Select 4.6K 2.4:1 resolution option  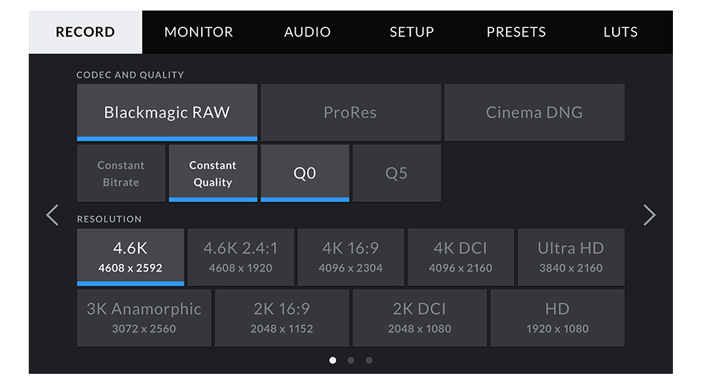(240, 257)
